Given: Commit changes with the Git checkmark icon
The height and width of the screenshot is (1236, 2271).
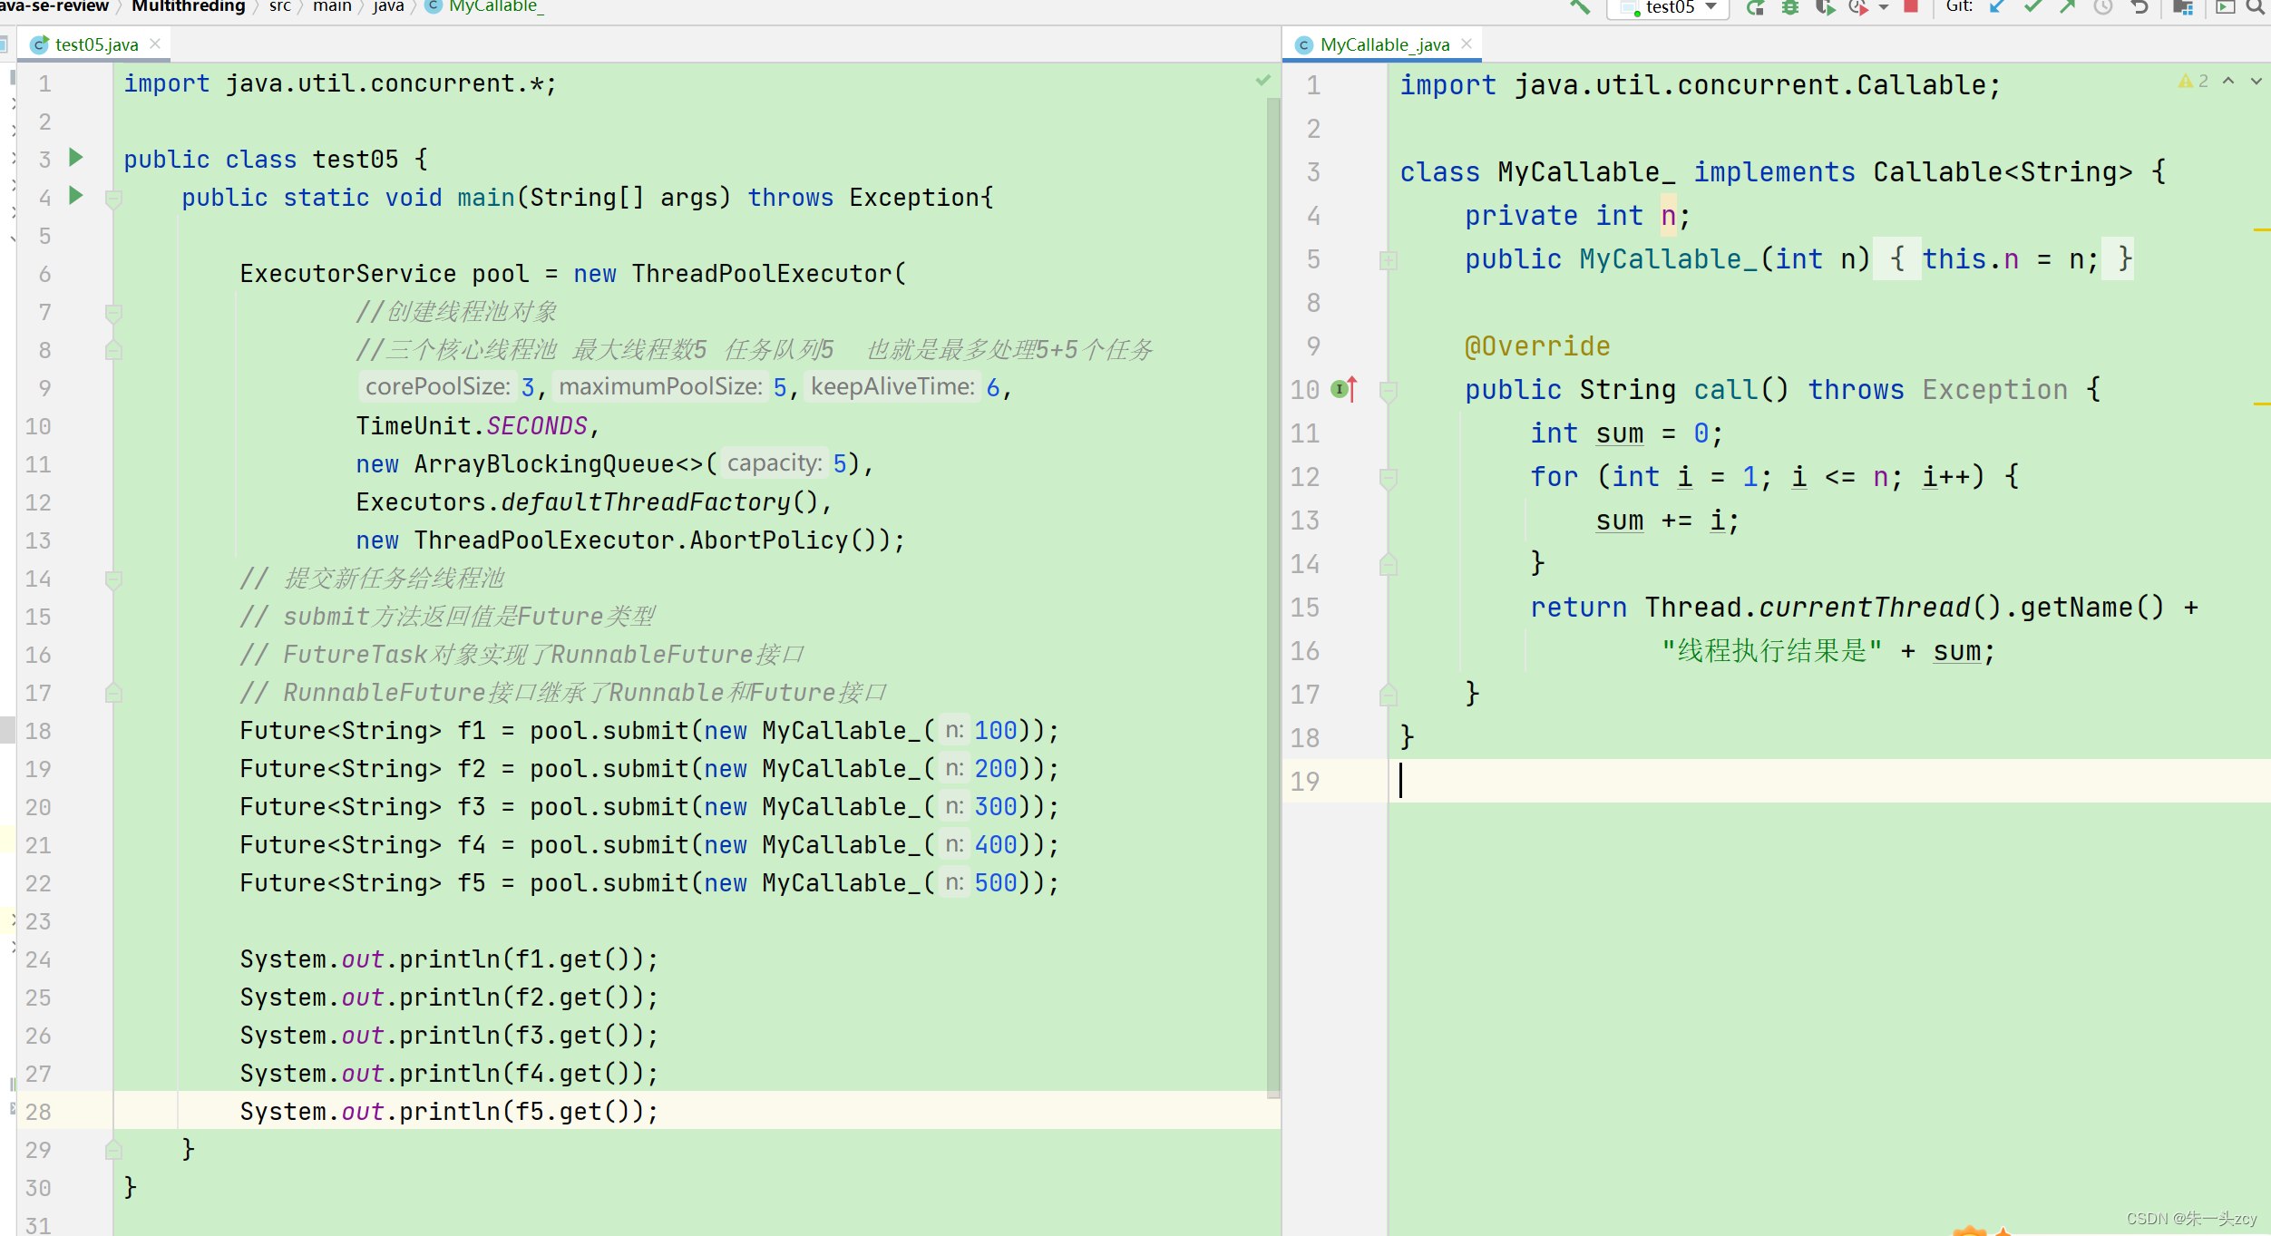Looking at the screenshot, I should (2032, 7).
